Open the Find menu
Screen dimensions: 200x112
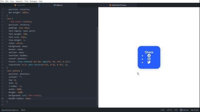pyautogui.click(x=26, y=1)
